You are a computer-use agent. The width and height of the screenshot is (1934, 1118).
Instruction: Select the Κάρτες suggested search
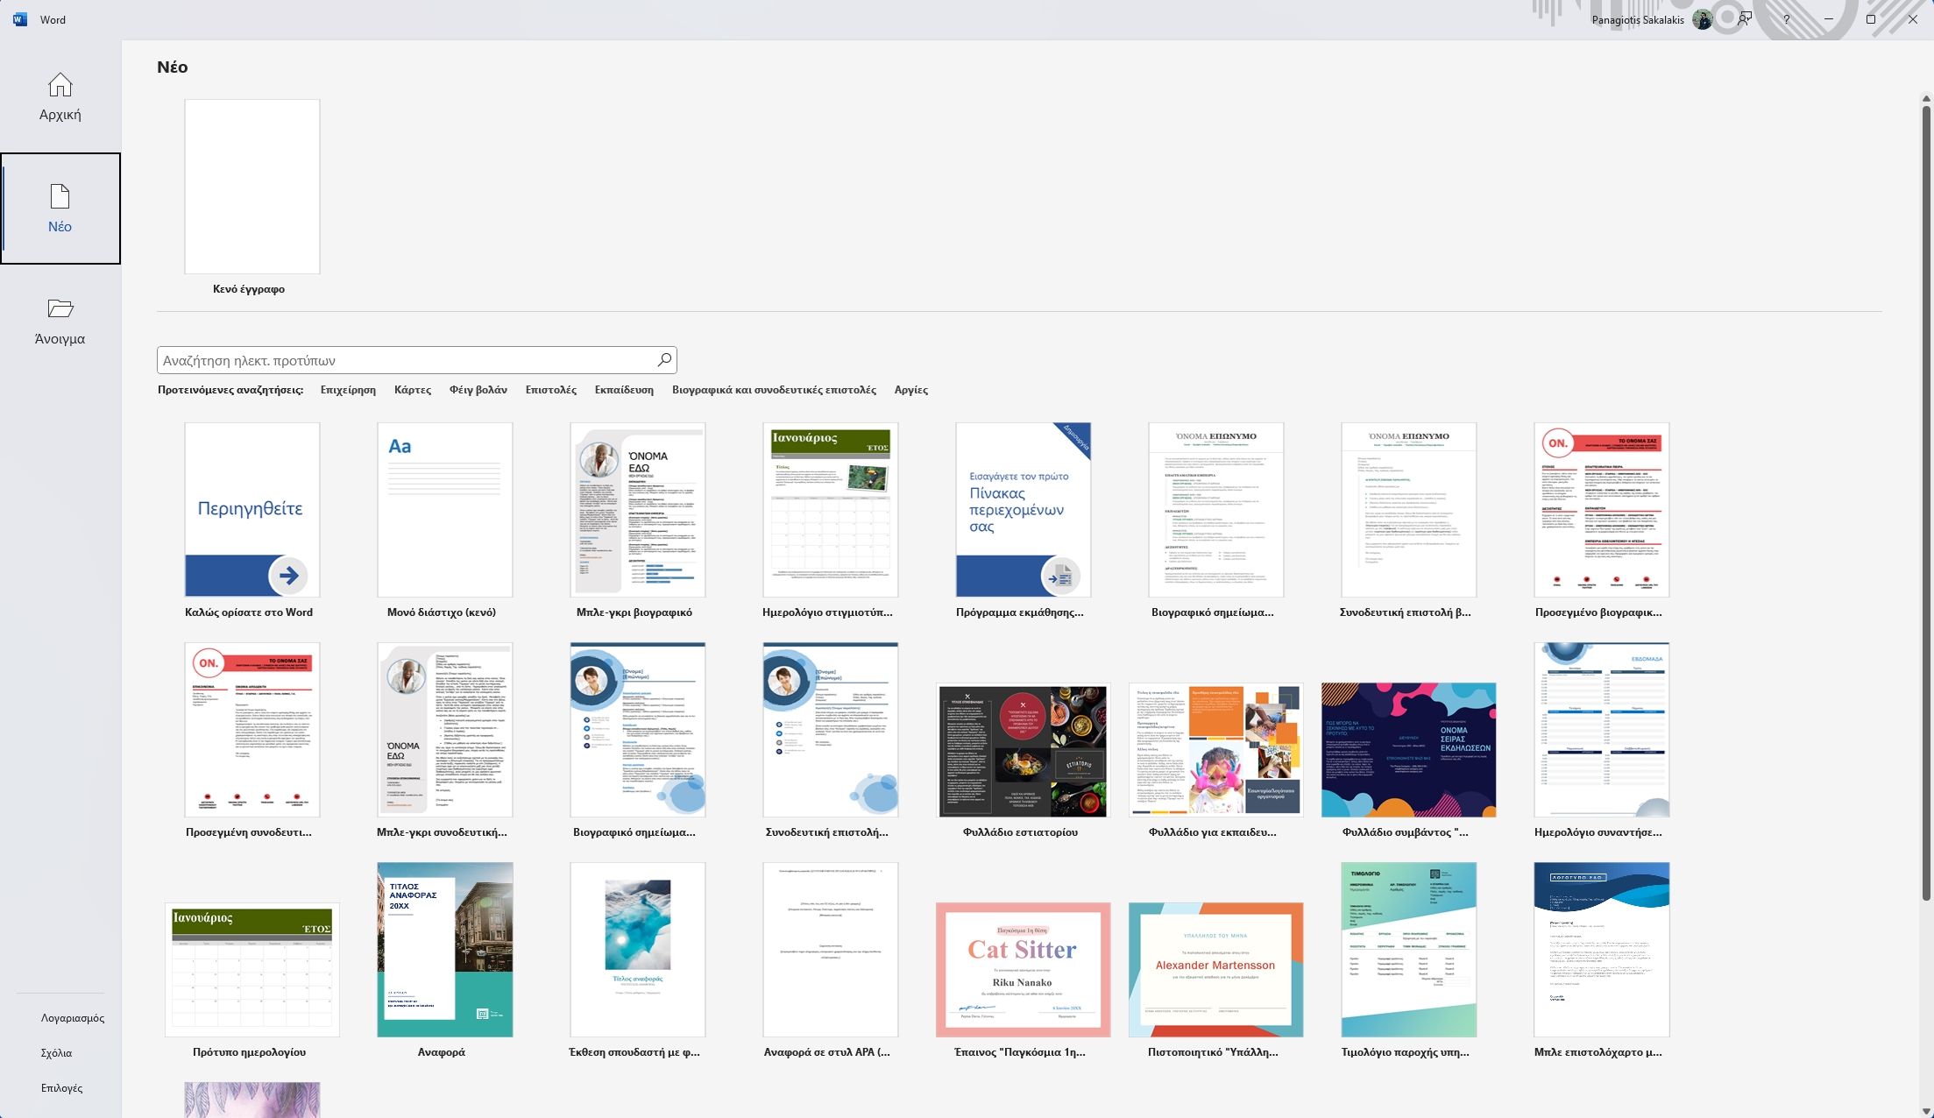tap(413, 390)
